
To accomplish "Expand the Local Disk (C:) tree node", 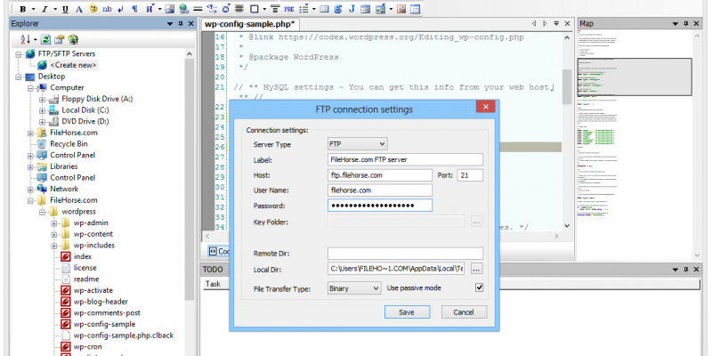I will point(42,110).
